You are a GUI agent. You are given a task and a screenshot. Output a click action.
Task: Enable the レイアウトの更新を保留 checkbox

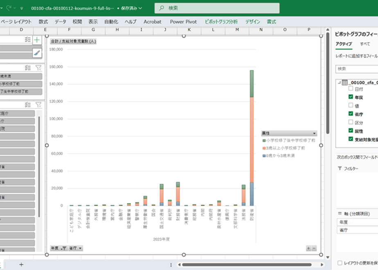point(340,263)
